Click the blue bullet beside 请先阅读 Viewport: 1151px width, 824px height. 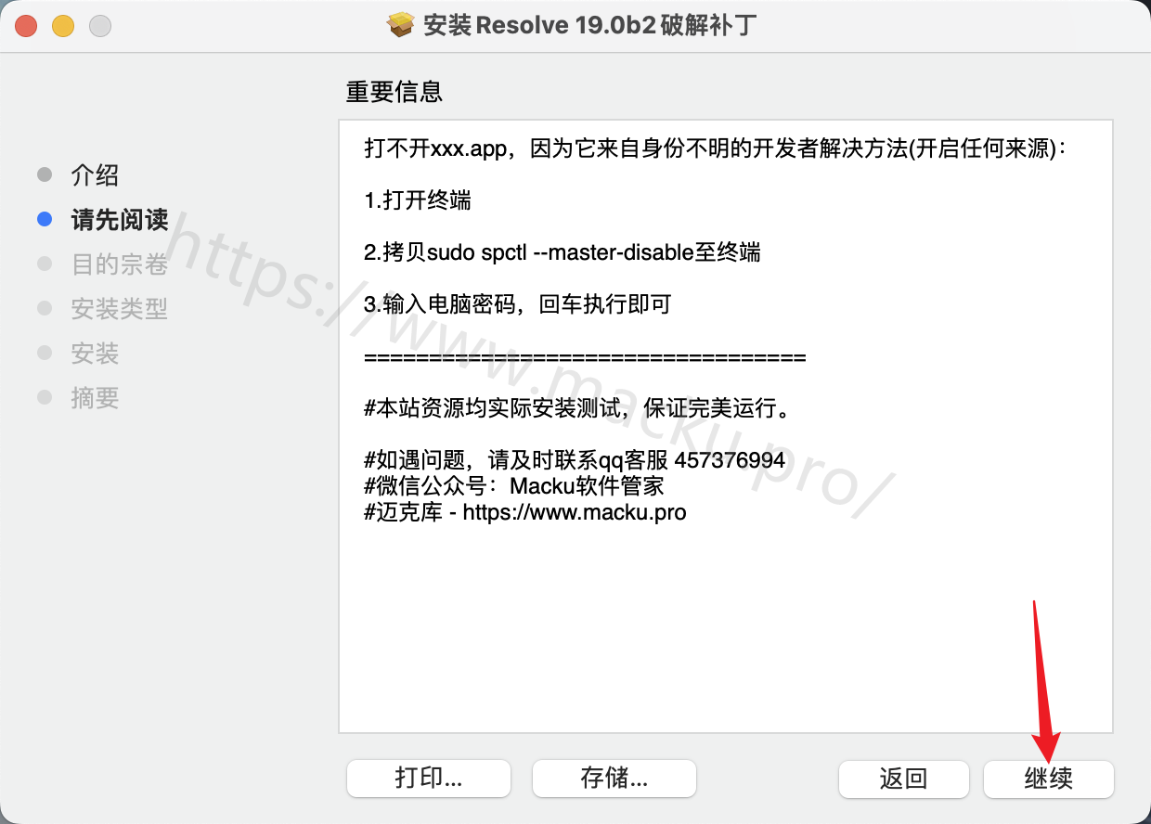(45, 219)
